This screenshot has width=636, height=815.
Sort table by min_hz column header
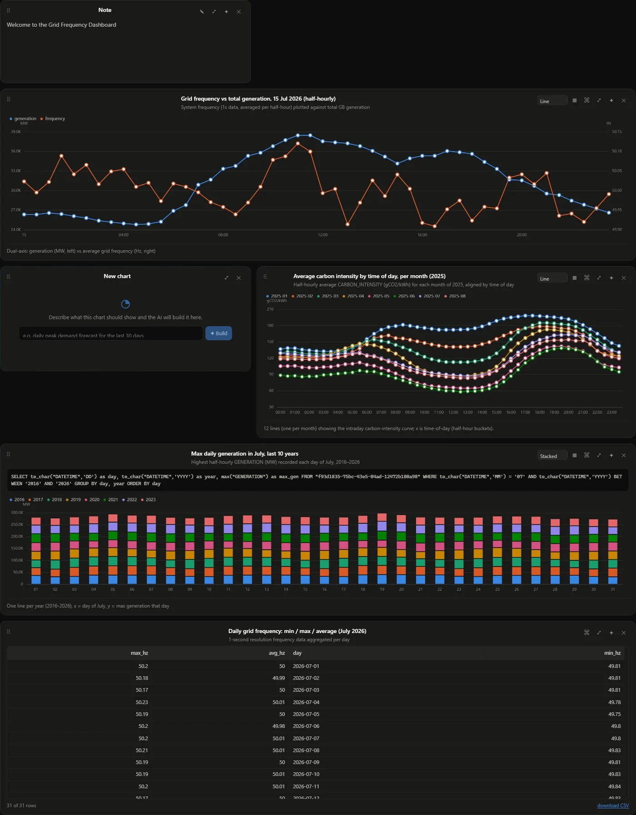pyautogui.click(x=612, y=653)
